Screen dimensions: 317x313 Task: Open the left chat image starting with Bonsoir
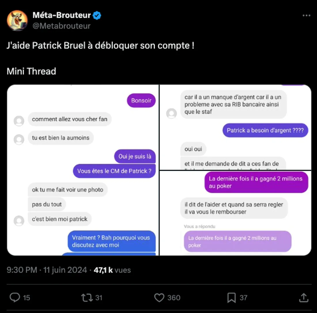click(83, 170)
